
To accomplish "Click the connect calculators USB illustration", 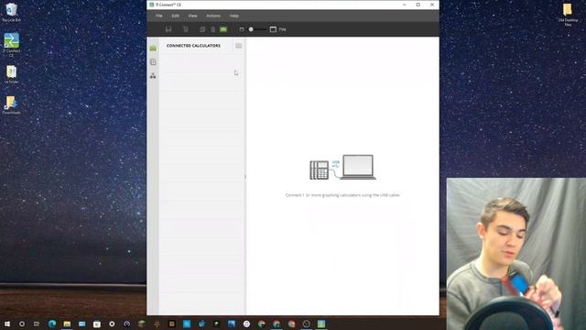I will click(x=342, y=167).
